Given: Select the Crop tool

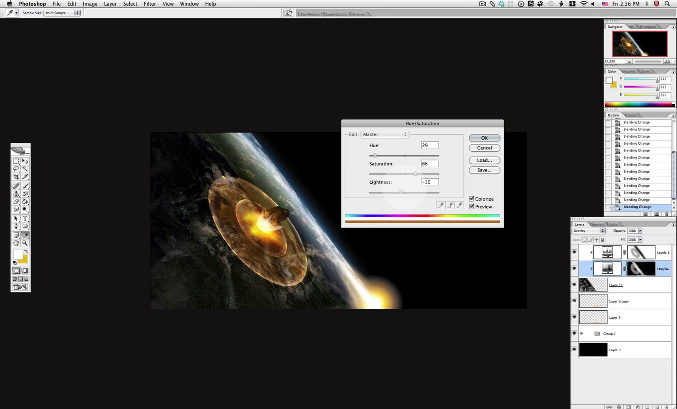Looking at the screenshot, I should pos(16,177).
